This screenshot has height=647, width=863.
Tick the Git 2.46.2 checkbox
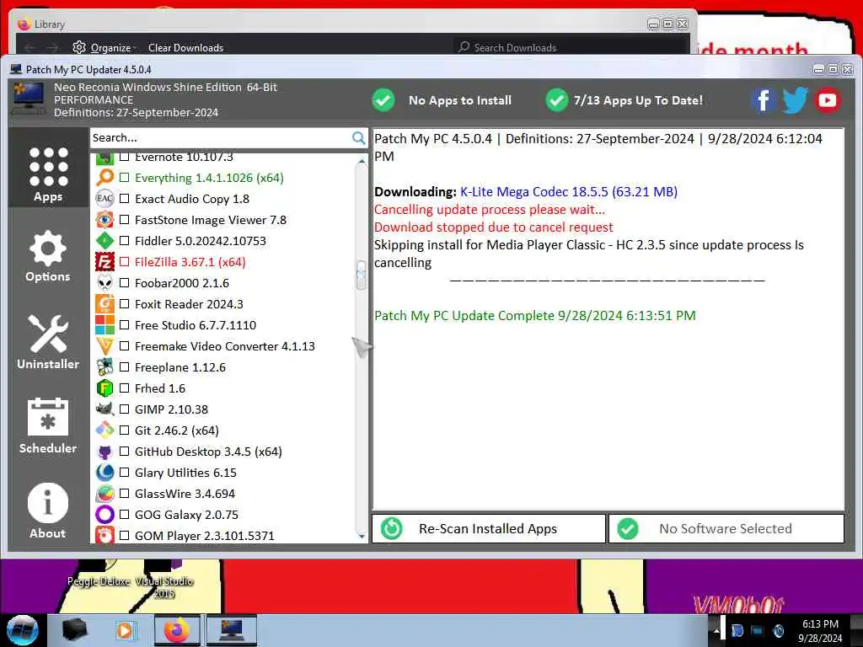tap(125, 430)
